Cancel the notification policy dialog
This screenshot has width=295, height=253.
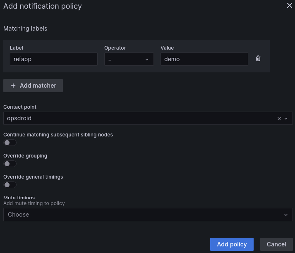tap(276, 244)
